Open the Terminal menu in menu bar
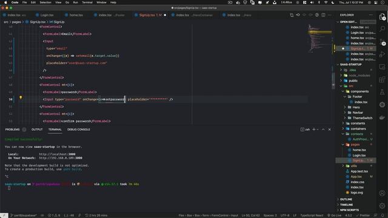This screenshot has height=218, width=388. click(x=87, y=2)
